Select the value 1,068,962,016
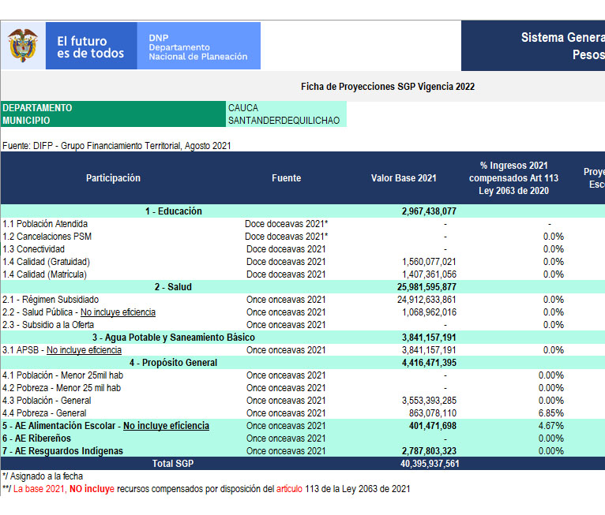This screenshot has height=515, width=605. pyautogui.click(x=429, y=312)
